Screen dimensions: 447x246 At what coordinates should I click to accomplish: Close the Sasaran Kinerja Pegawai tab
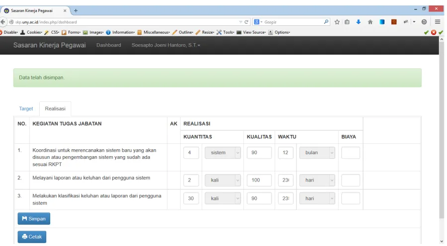[65, 10]
